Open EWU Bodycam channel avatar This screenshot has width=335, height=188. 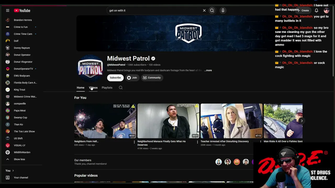(x=8, y=76)
